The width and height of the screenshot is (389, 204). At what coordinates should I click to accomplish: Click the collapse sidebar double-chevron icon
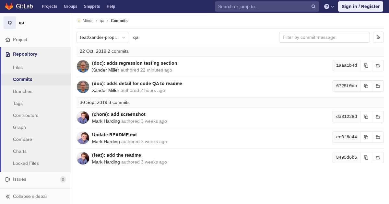(8, 196)
